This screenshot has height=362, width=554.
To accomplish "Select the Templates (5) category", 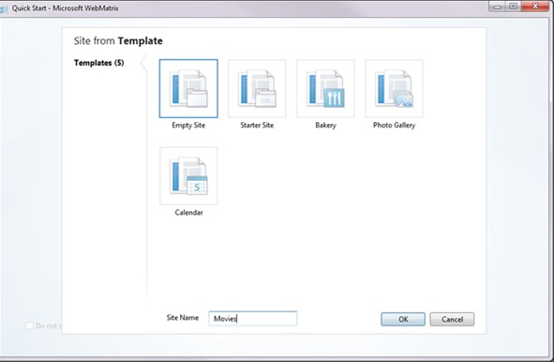I will click(x=99, y=63).
